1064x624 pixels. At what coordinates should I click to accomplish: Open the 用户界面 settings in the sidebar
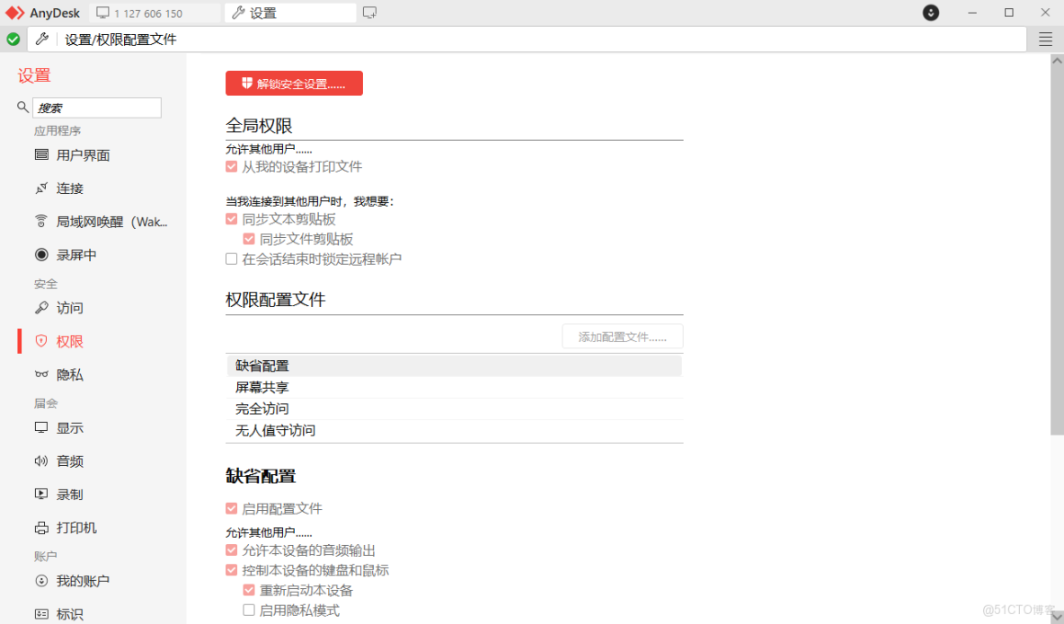pyautogui.click(x=84, y=154)
